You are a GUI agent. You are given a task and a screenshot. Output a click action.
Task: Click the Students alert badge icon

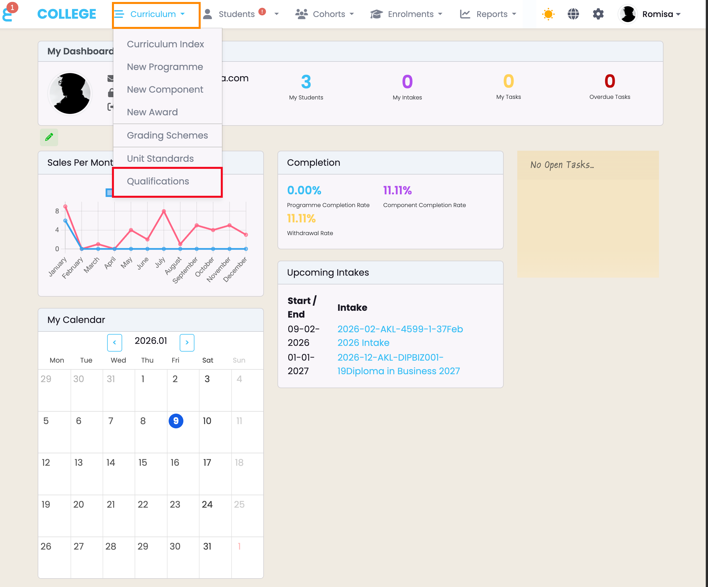(x=262, y=12)
